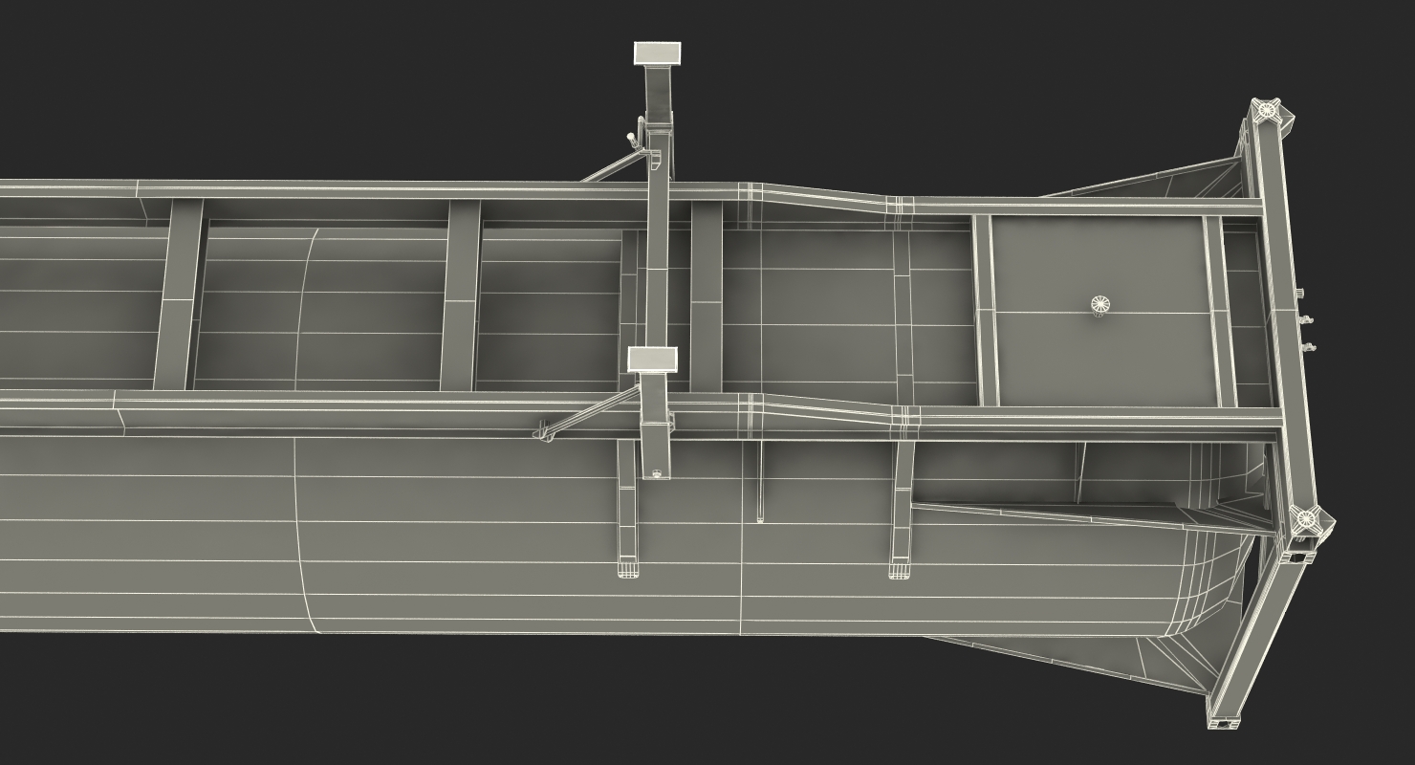Click the top-right corner casting of frame

(x=1268, y=109)
